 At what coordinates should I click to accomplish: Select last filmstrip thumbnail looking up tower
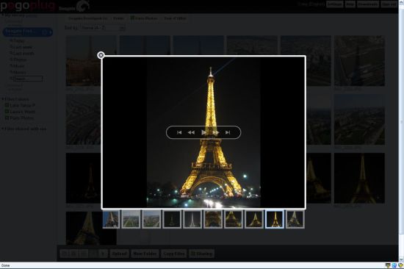(x=295, y=219)
